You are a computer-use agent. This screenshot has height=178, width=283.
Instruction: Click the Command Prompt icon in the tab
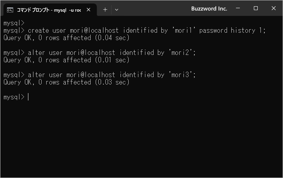(x=10, y=10)
